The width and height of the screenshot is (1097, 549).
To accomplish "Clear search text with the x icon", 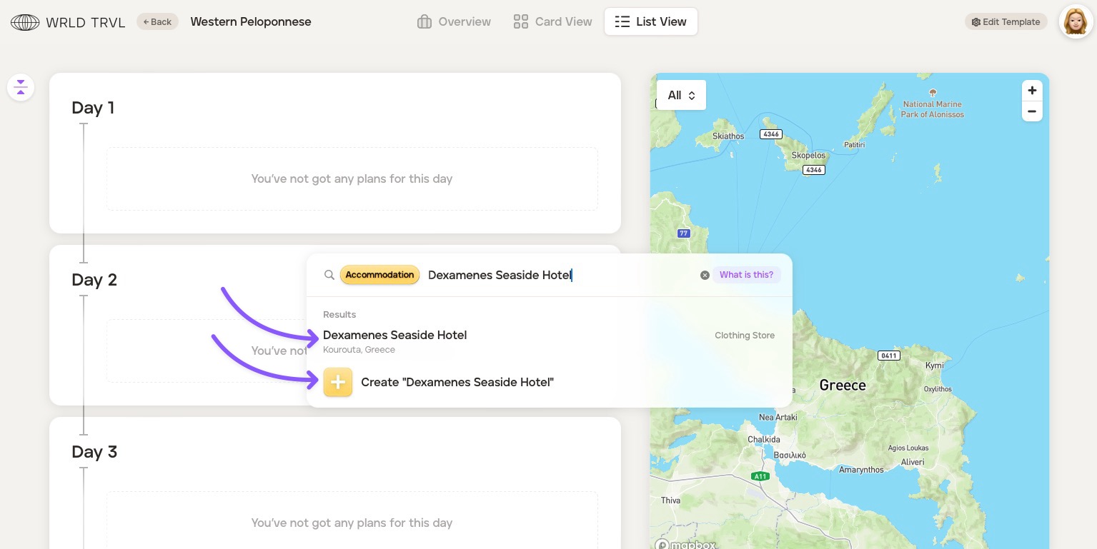I will (x=705, y=275).
